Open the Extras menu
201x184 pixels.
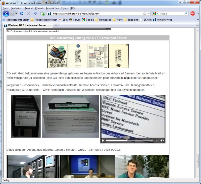(x=64, y=8)
